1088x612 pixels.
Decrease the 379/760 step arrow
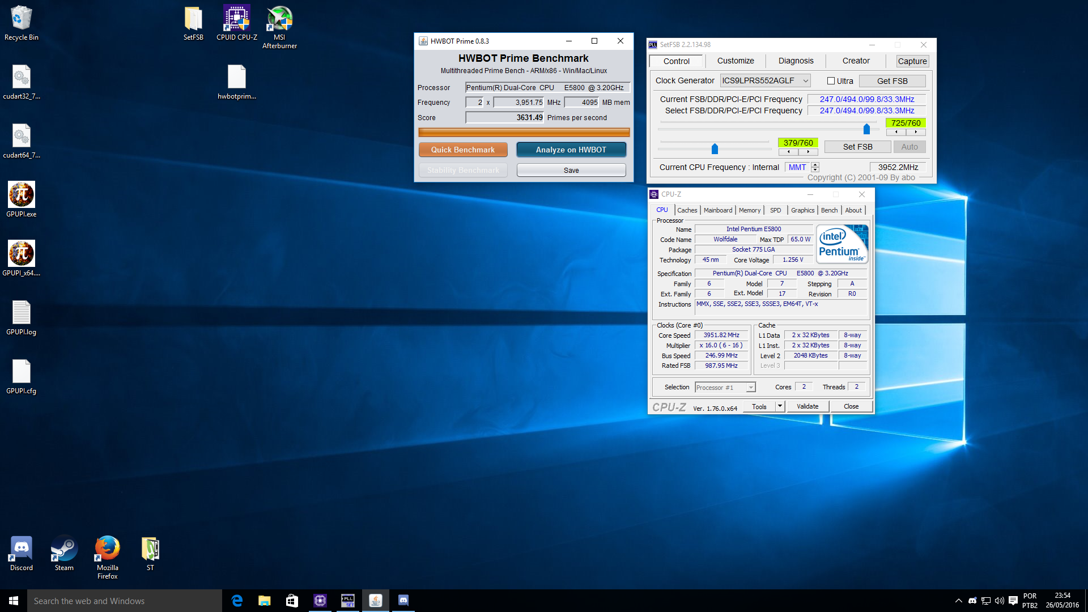pyautogui.click(x=788, y=152)
